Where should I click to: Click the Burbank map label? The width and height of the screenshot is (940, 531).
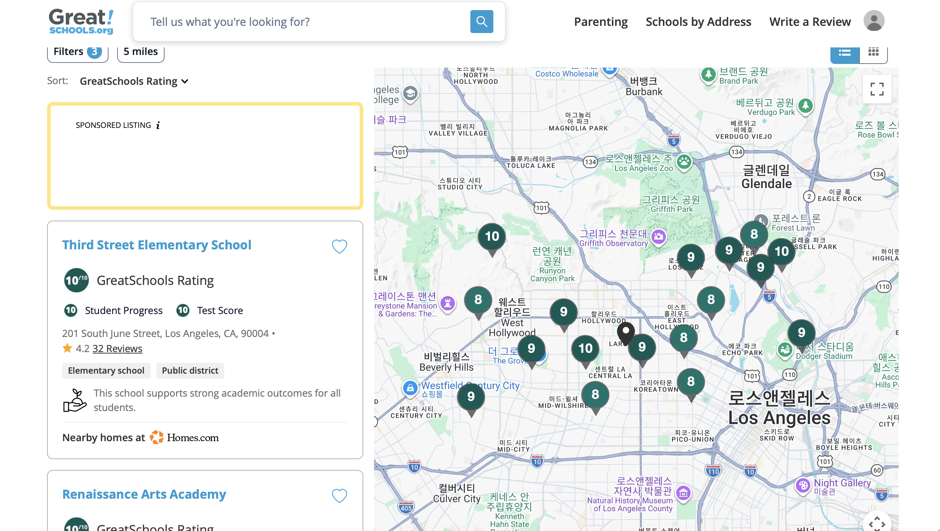[644, 87]
